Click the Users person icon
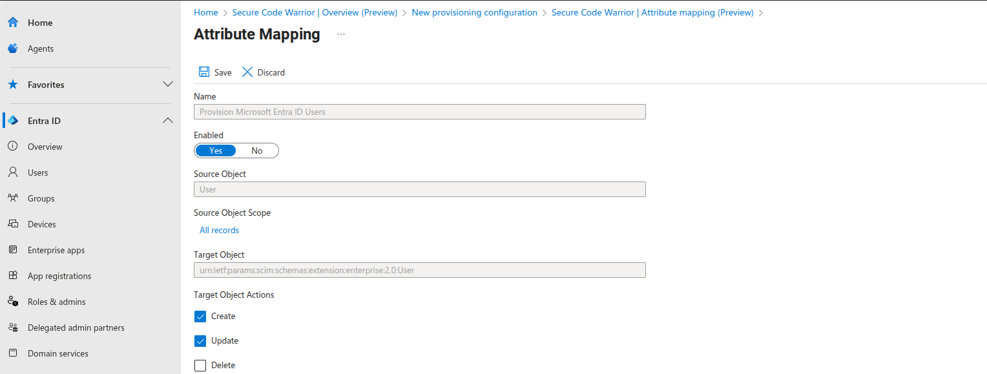 pyautogui.click(x=13, y=172)
